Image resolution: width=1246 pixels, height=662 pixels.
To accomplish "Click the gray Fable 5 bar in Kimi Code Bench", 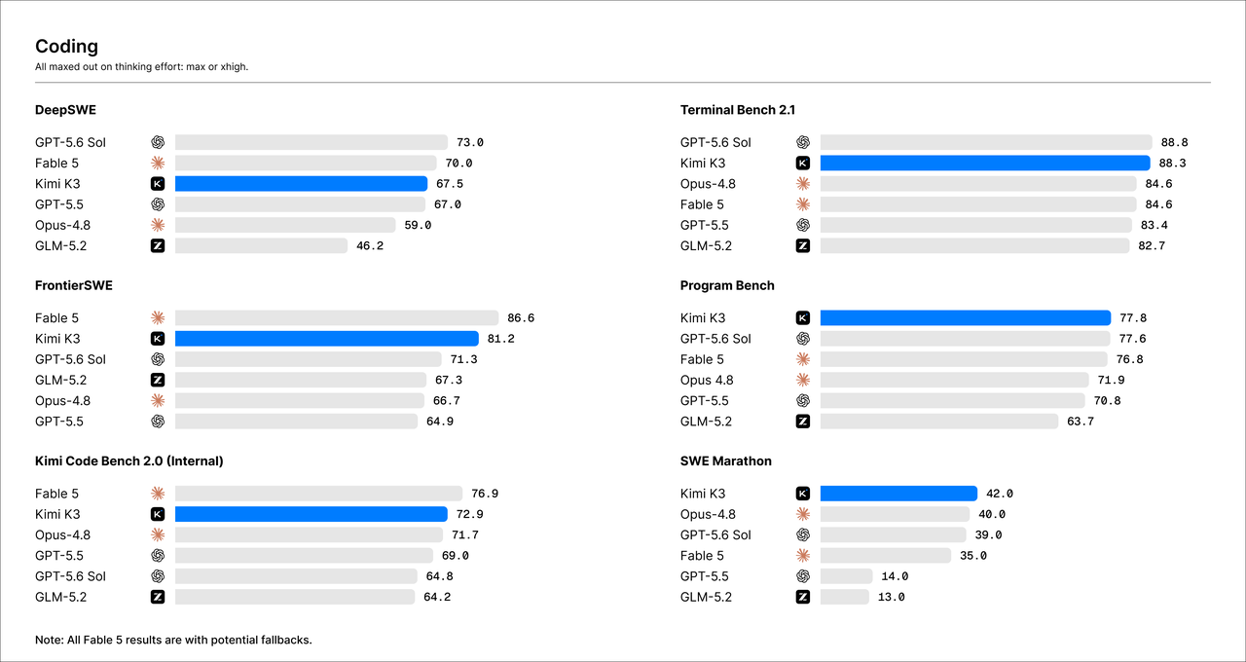I will coord(319,494).
